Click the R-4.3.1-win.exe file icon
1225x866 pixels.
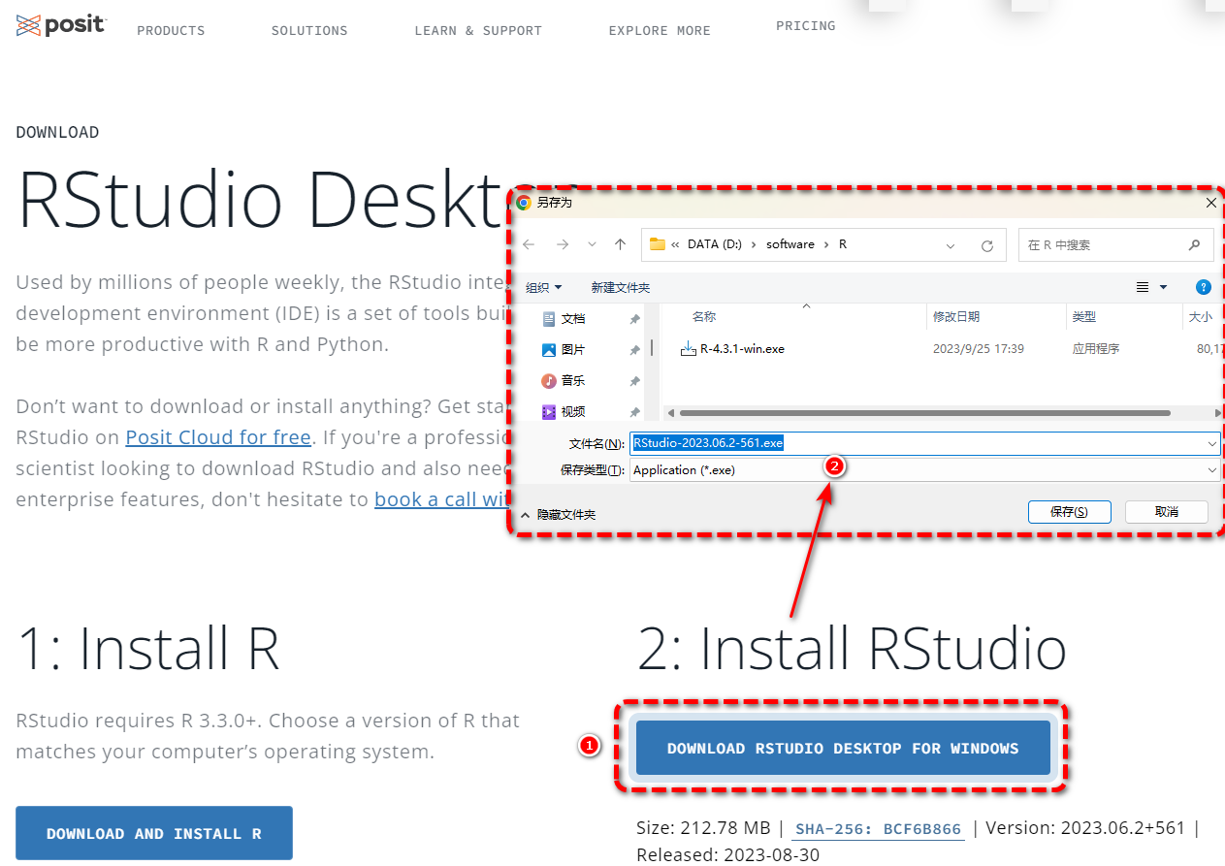pos(688,349)
